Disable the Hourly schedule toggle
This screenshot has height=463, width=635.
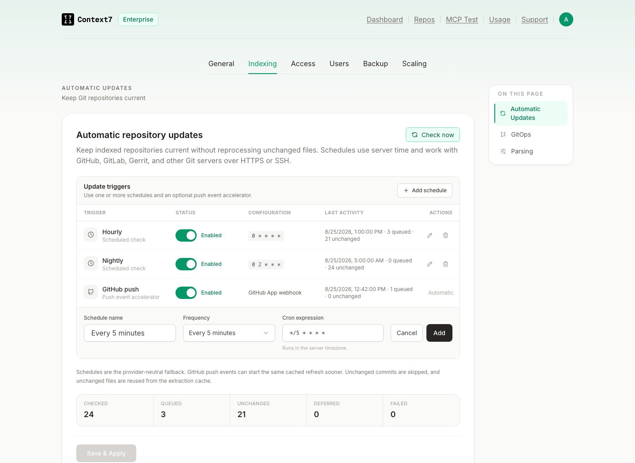tap(186, 235)
